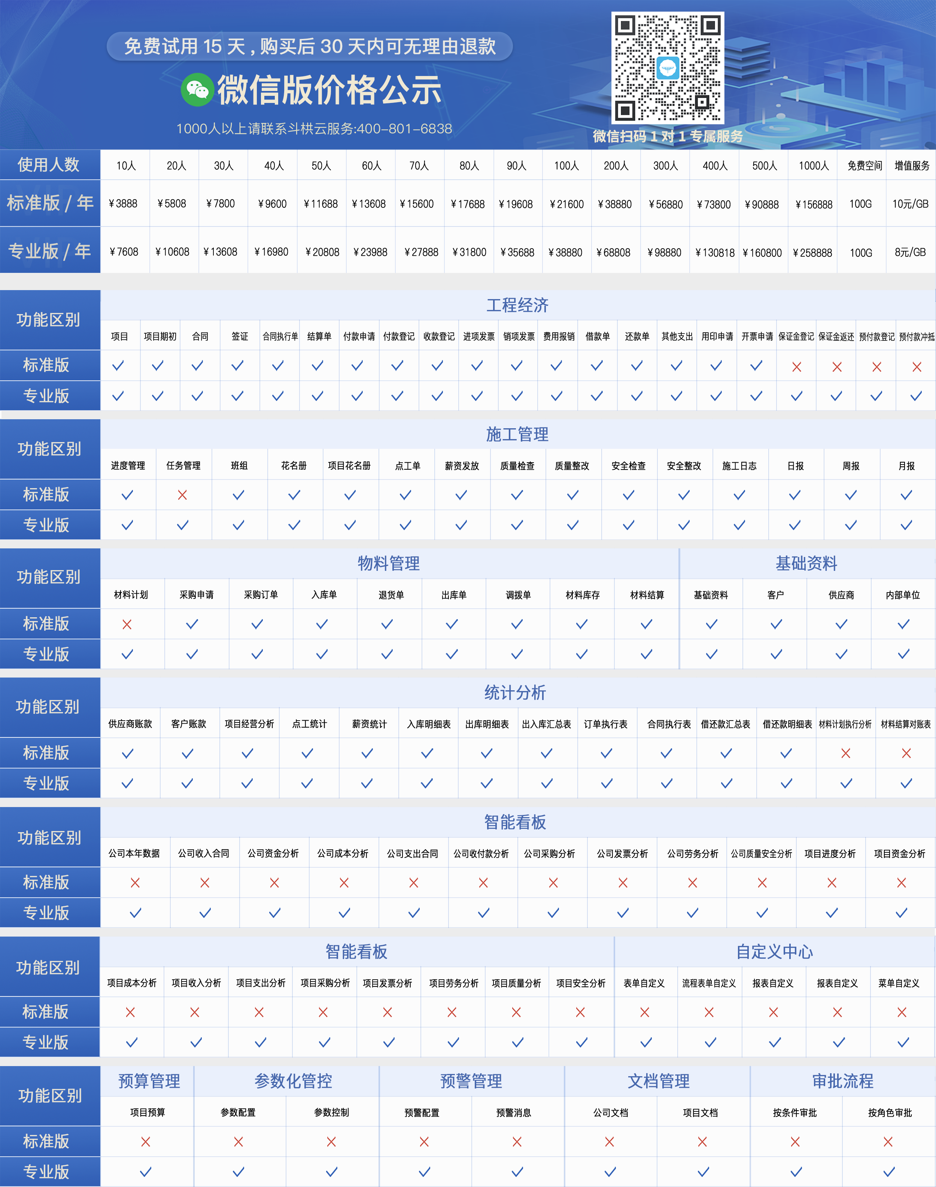Click the avatar icon in the QR code center
This screenshot has width=936, height=1187.
(x=668, y=69)
